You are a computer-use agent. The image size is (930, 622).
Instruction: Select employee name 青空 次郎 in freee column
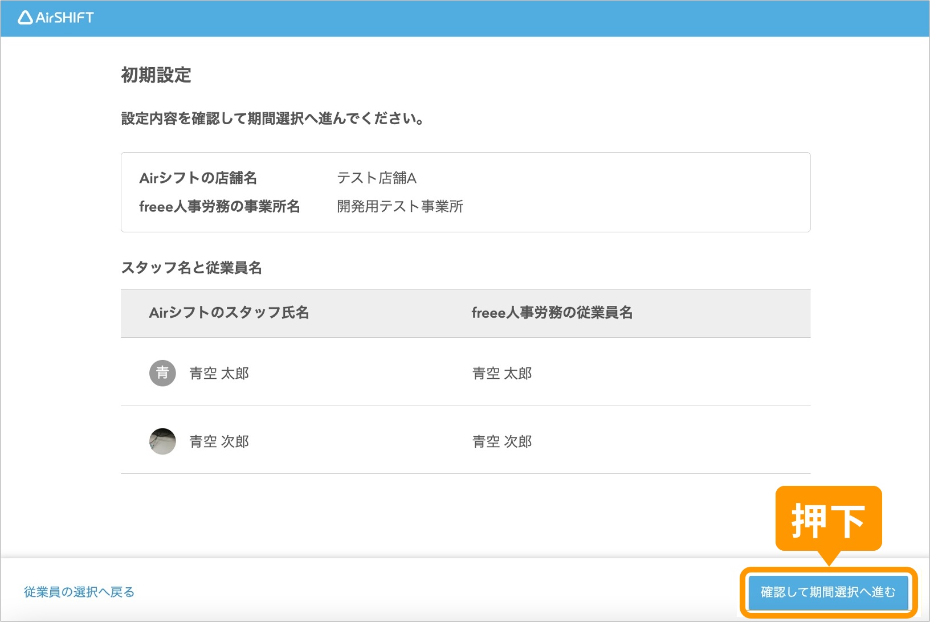[501, 441]
